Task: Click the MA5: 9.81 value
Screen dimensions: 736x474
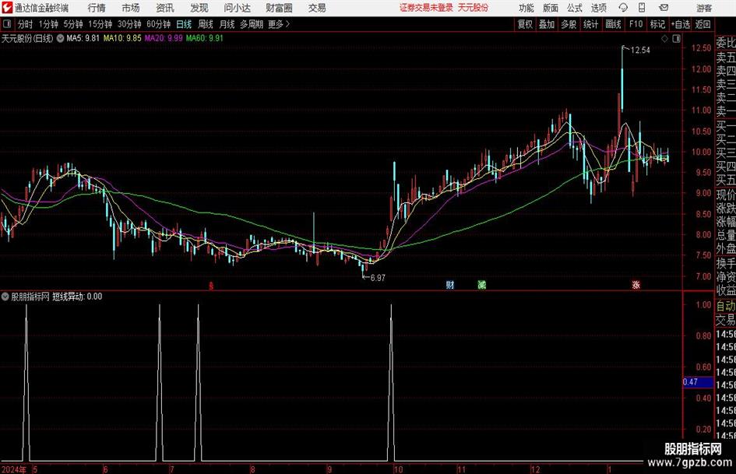Action: [x=83, y=38]
